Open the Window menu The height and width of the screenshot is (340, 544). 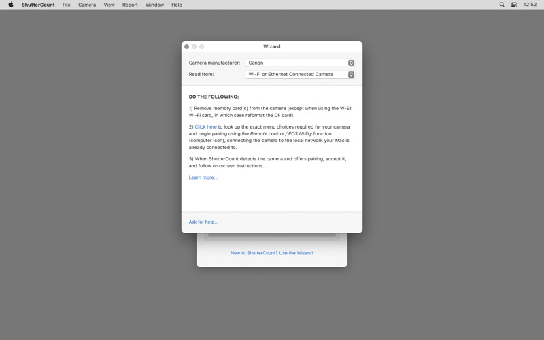click(x=154, y=5)
